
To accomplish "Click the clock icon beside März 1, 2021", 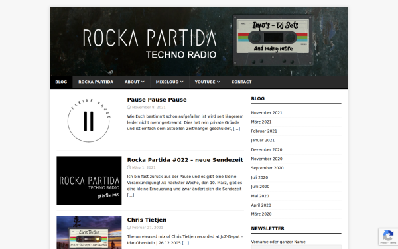I will [129, 167].
